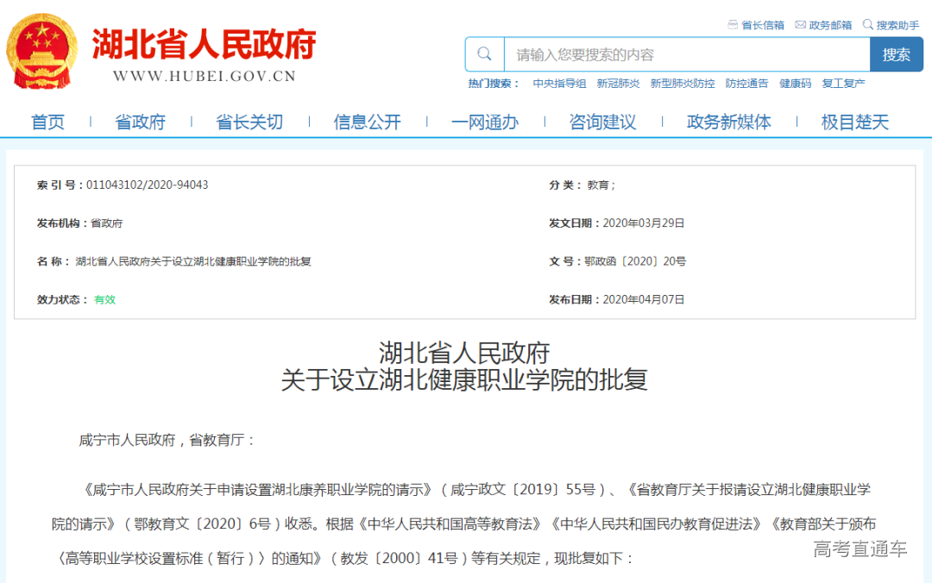Select the 信息公开 menu item
This screenshot has width=932, height=583.
tap(368, 122)
